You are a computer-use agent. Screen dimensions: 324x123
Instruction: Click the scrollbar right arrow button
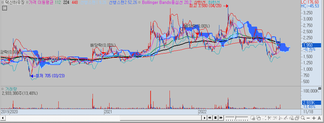(x=205, y=118)
